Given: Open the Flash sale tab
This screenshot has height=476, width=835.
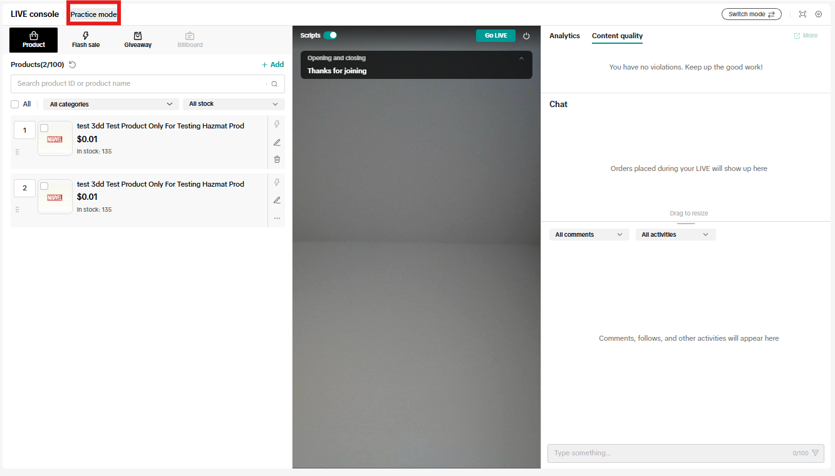Looking at the screenshot, I should [86, 40].
